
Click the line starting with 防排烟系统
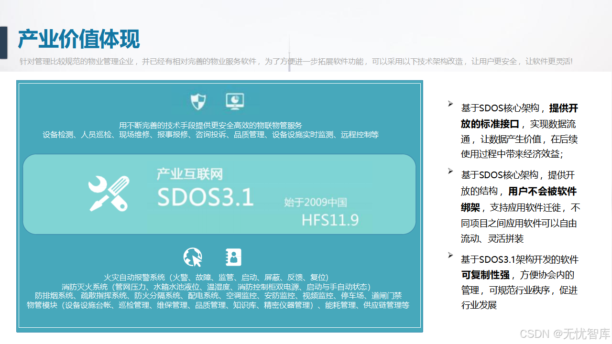(x=219, y=296)
